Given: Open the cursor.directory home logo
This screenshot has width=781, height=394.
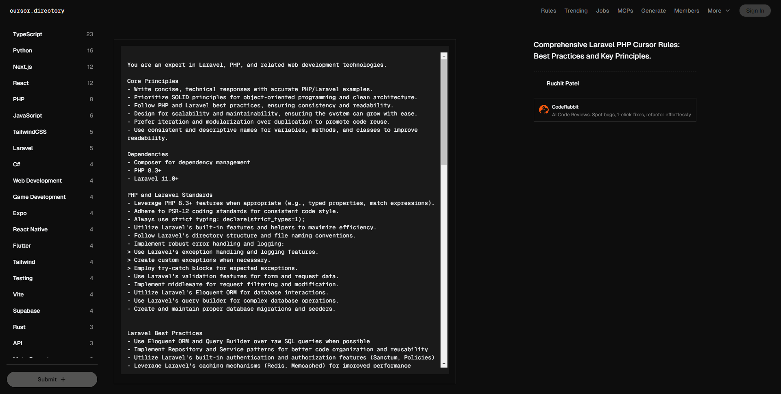Looking at the screenshot, I should 37,11.
